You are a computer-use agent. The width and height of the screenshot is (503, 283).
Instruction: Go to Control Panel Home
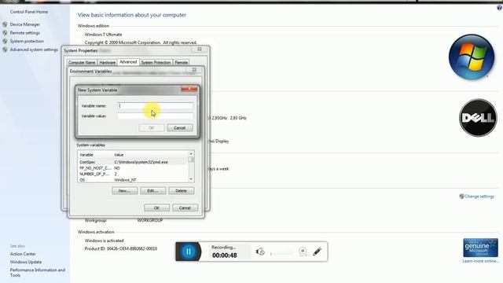pos(29,12)
